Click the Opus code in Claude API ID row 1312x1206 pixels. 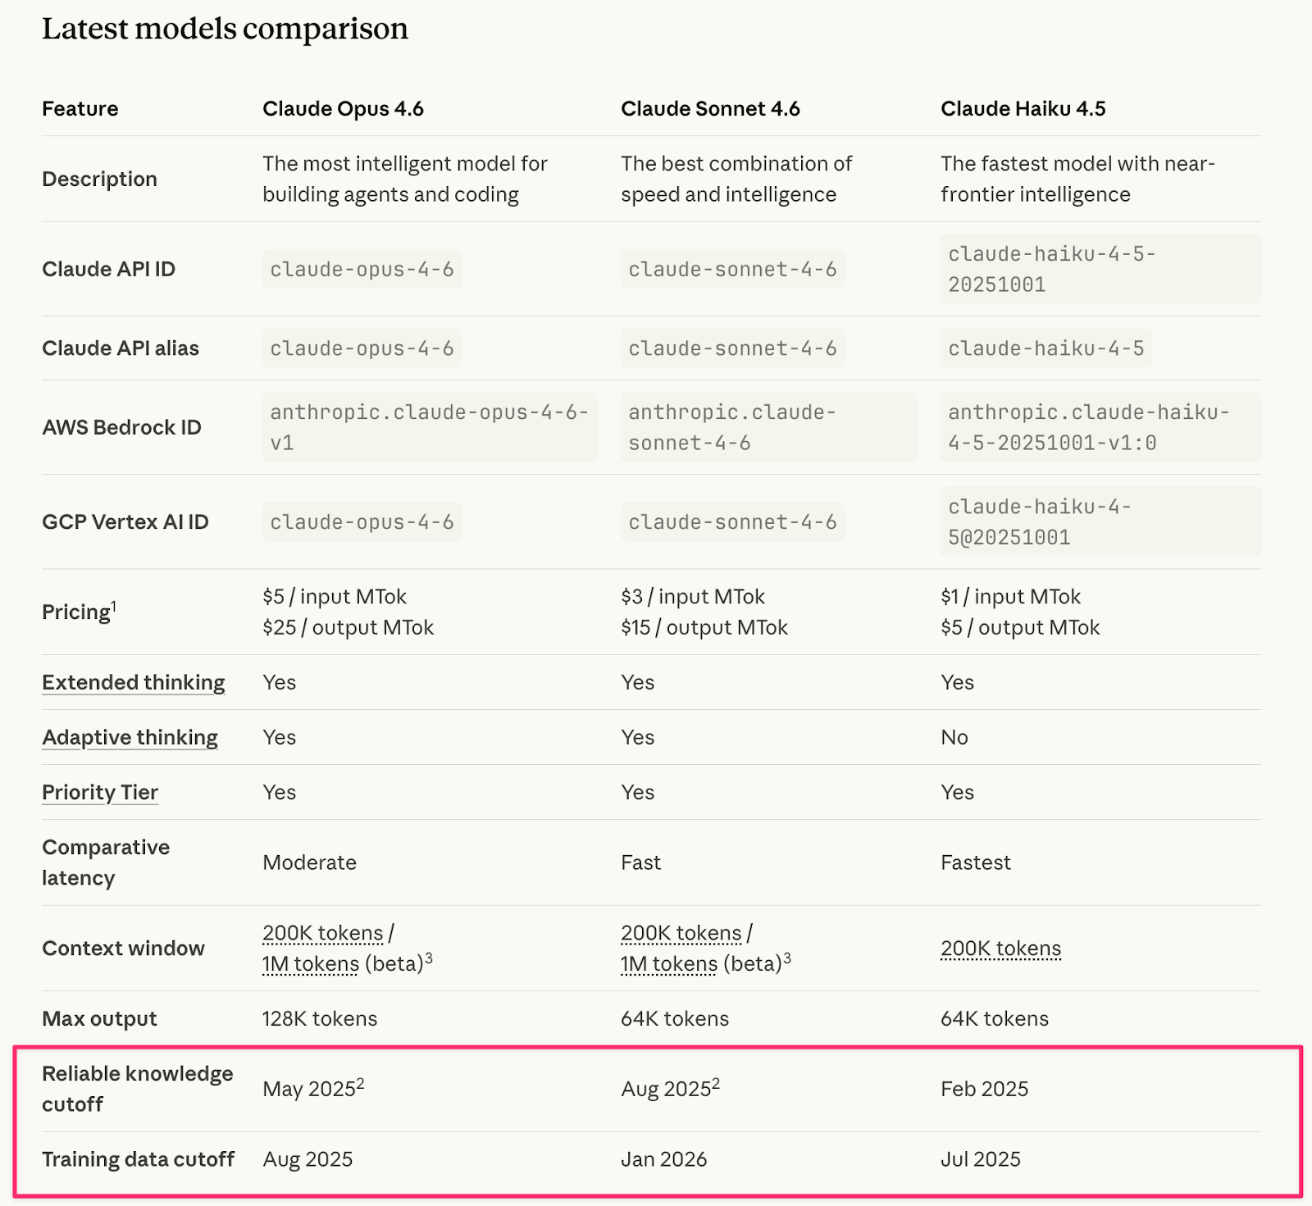tap(362, 270)
